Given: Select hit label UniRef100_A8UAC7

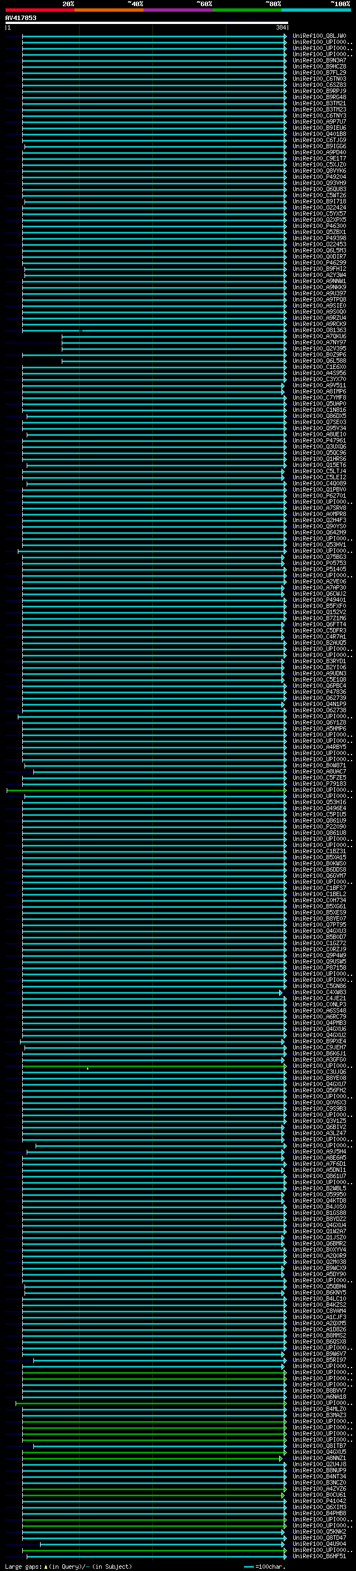Looking at the screenshot, I should [319, 771].
